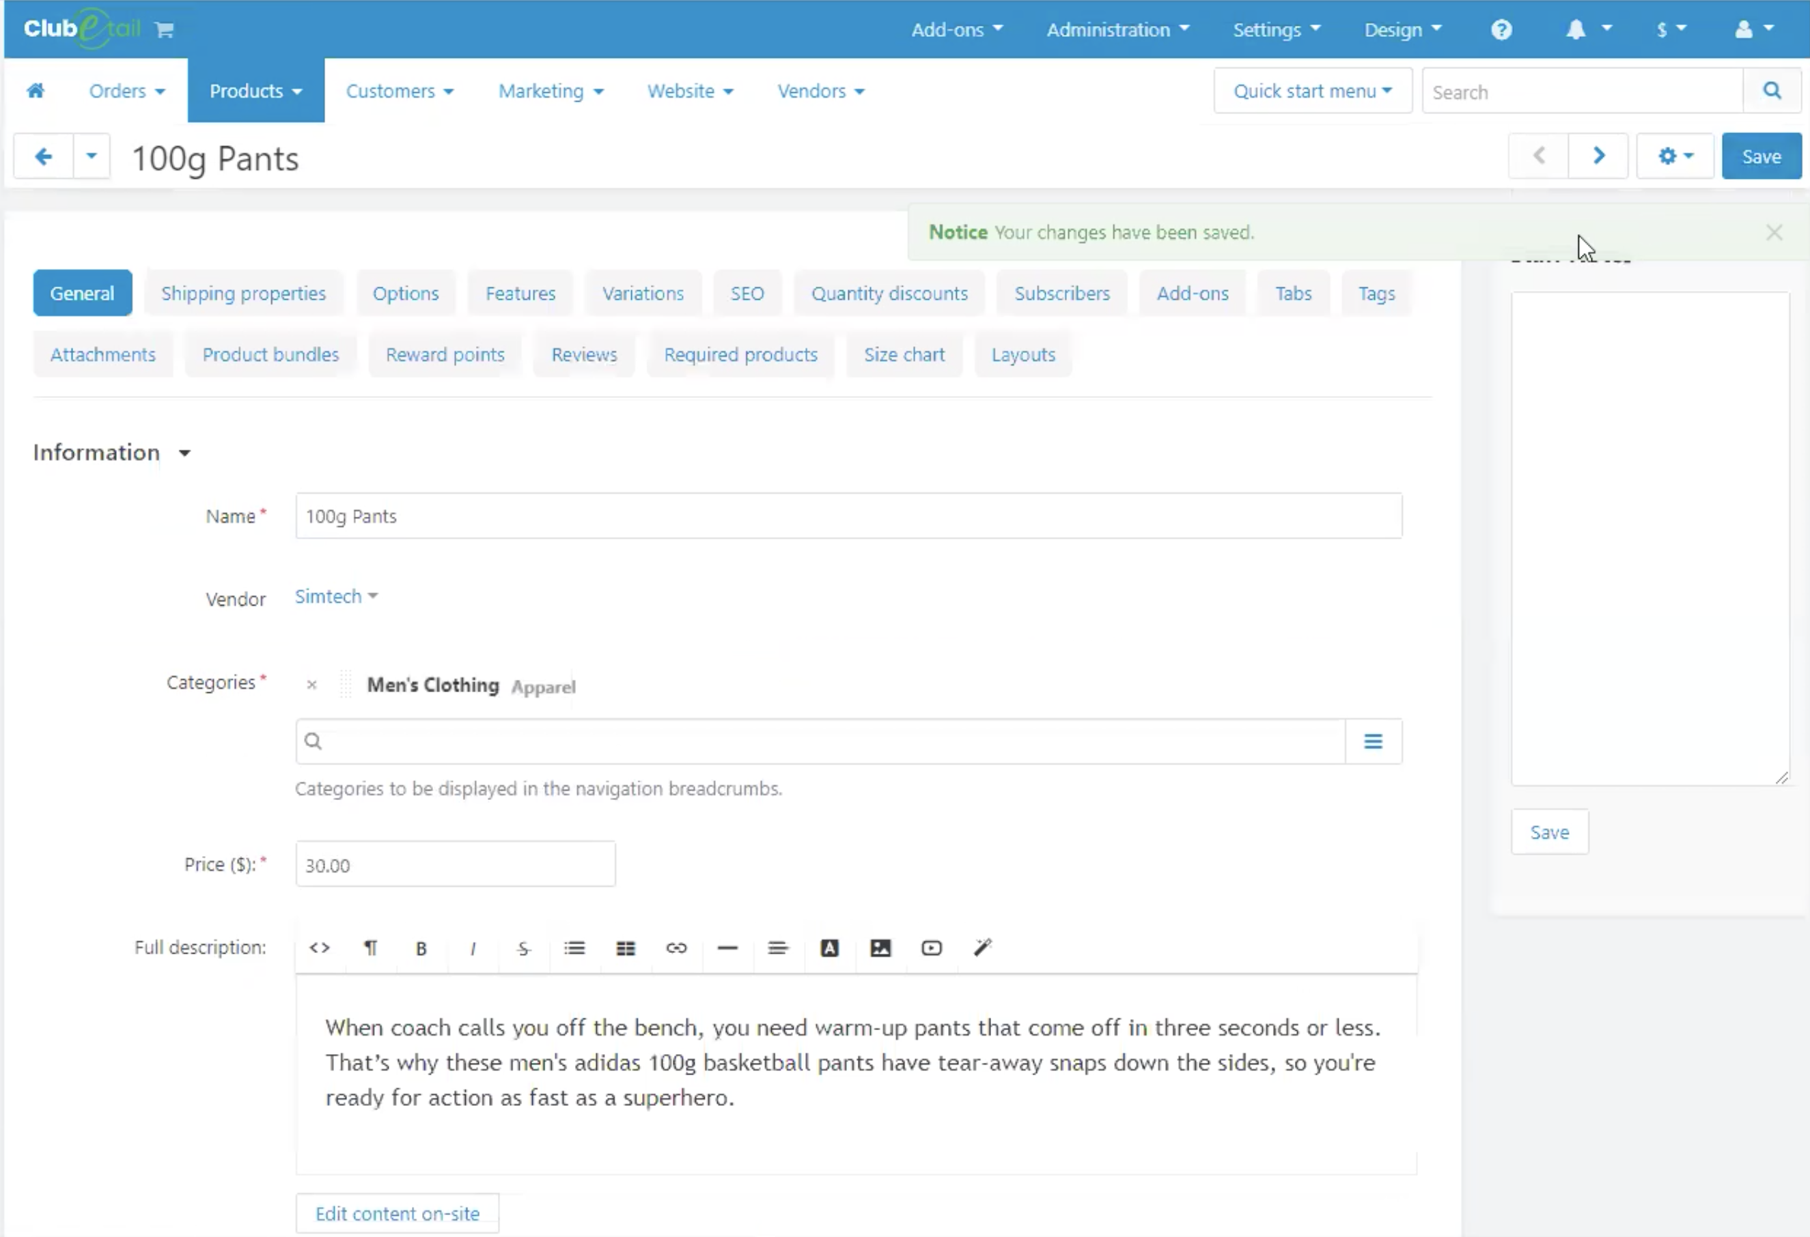Open the user account icon menu
Screen dimensions: 1810x1237
pyautogui.click(x=1754, y=29)
